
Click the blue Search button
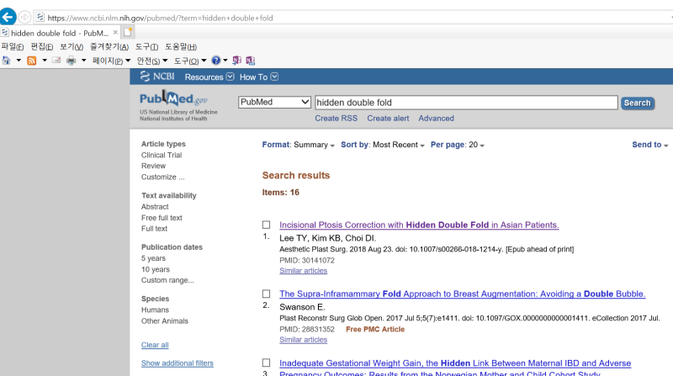(x=638, y=103)
